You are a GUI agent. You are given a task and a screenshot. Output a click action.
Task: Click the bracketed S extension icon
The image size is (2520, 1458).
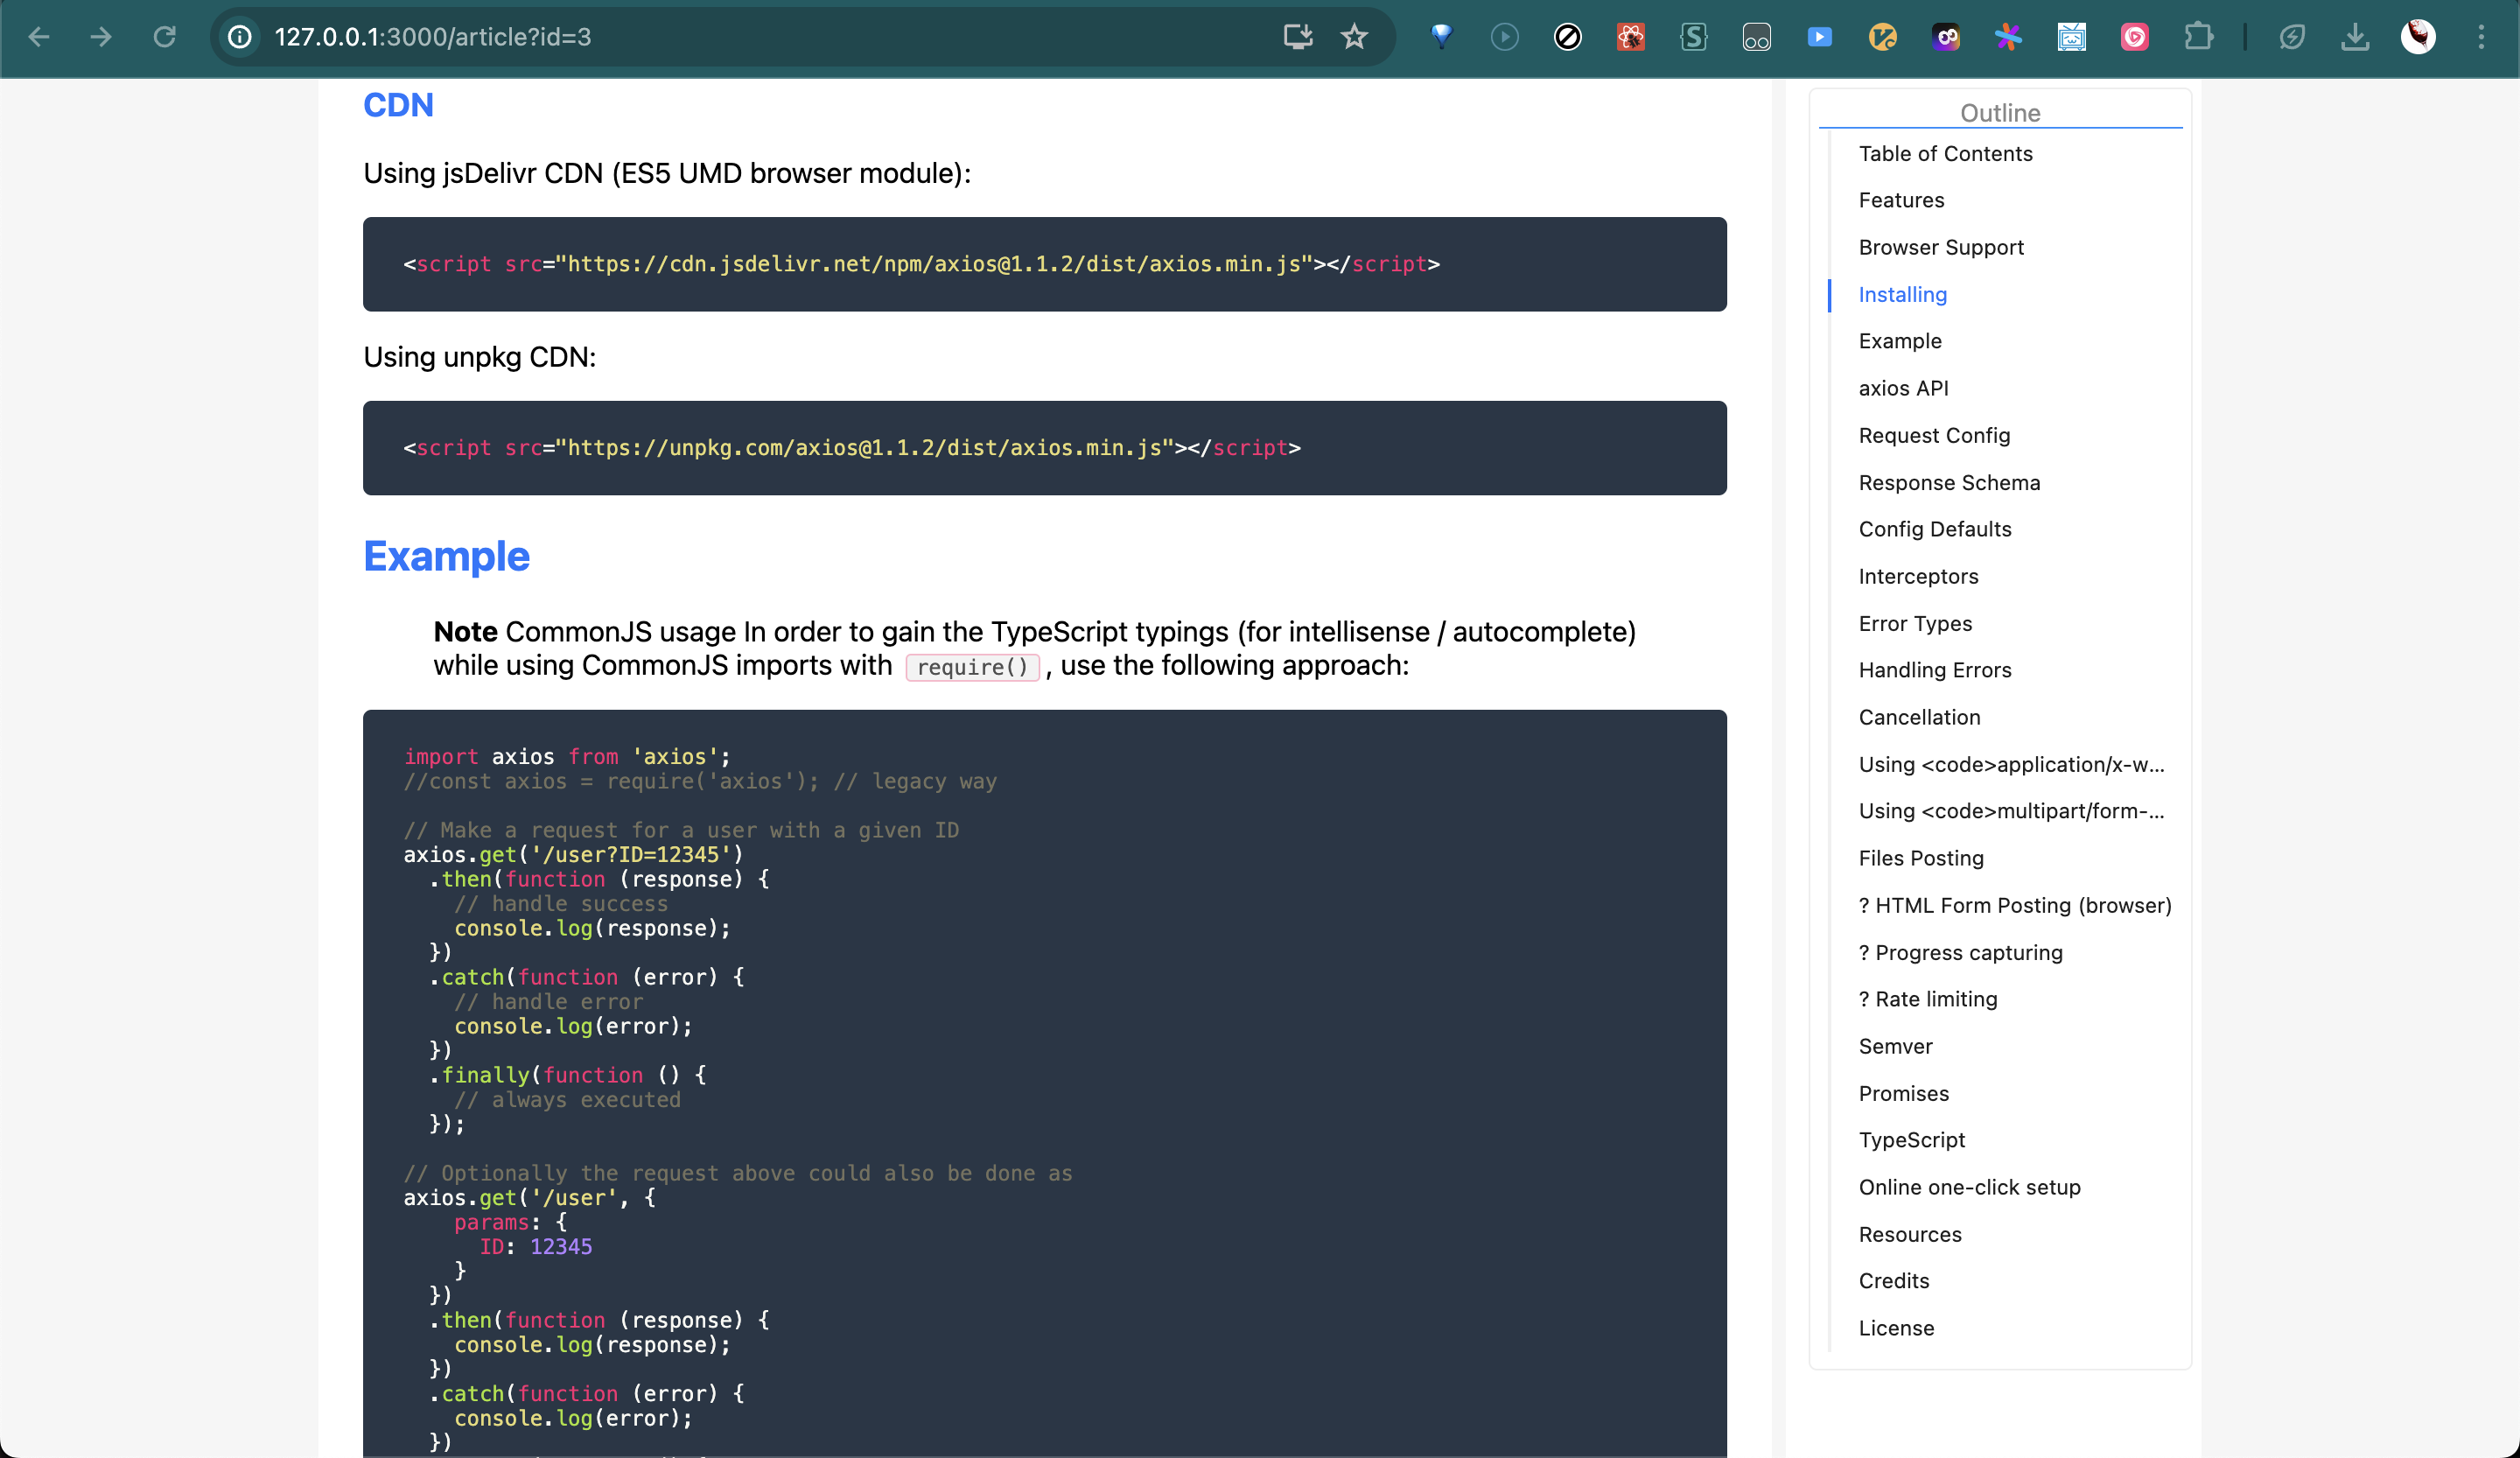1693,37
